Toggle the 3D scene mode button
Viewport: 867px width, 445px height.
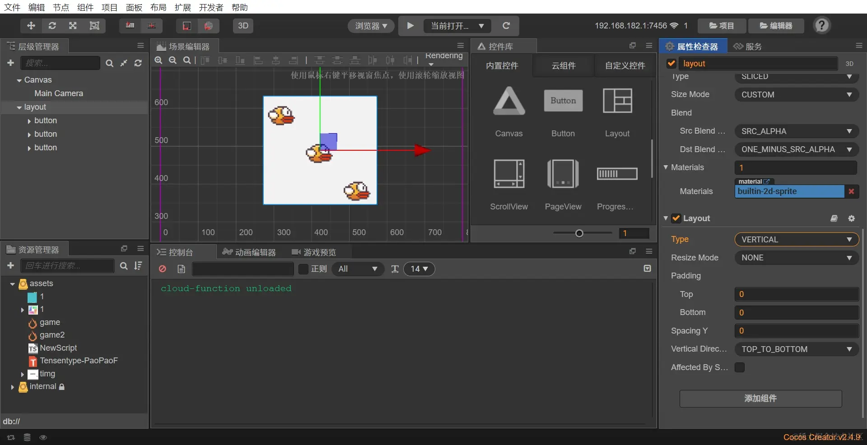click(x=243, y=26)
